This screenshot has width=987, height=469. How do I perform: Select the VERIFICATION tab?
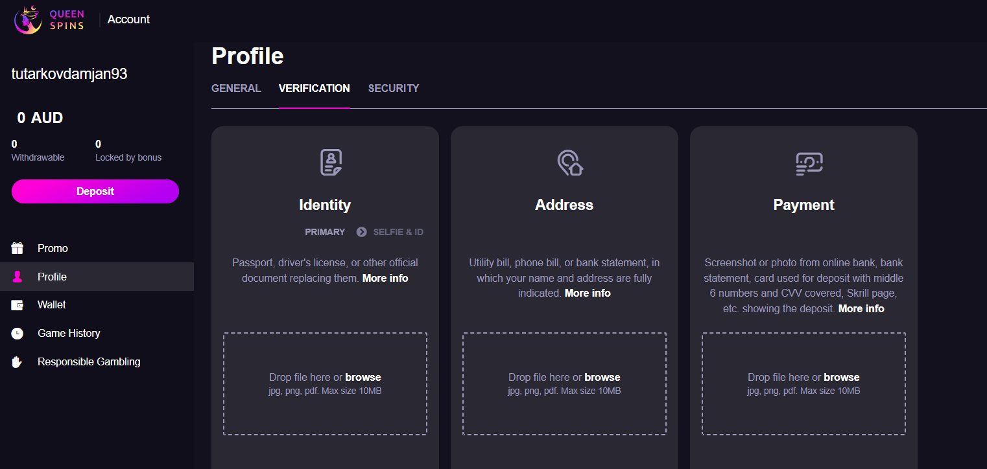point(314,88)
